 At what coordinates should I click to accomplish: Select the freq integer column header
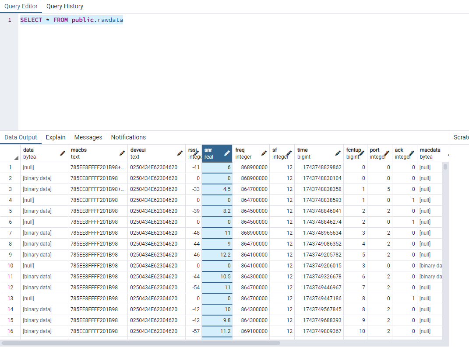(250, 153)
